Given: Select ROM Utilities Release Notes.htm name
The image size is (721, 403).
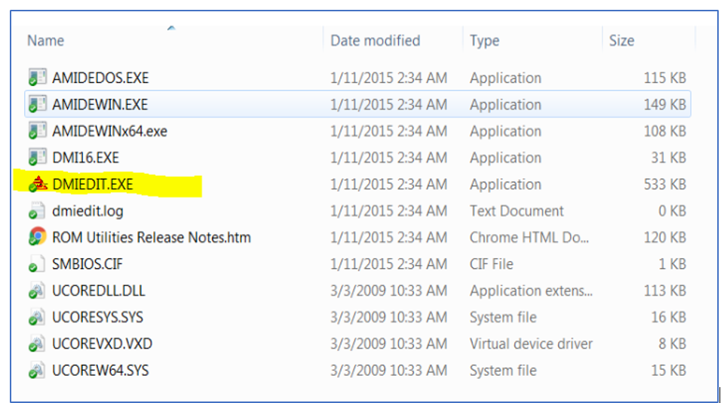Looking at the screenshot, I should point(152,238).
